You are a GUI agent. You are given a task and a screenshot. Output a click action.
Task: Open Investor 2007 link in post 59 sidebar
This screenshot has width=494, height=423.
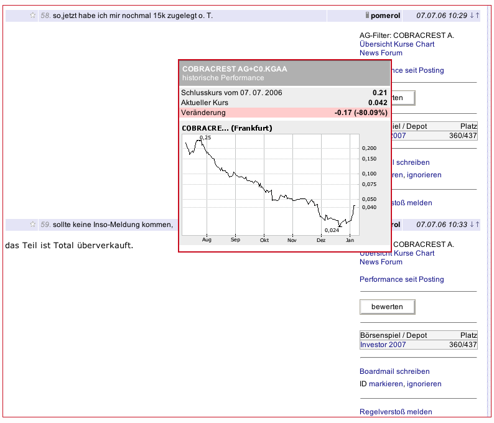pos(383,345)
